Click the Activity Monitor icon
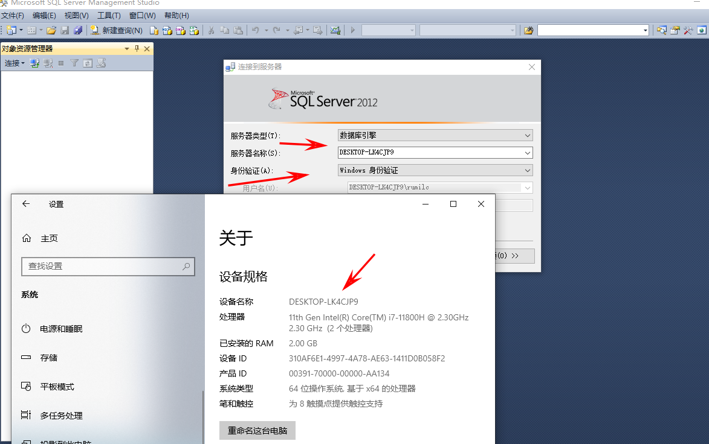 tap(335, 30)
